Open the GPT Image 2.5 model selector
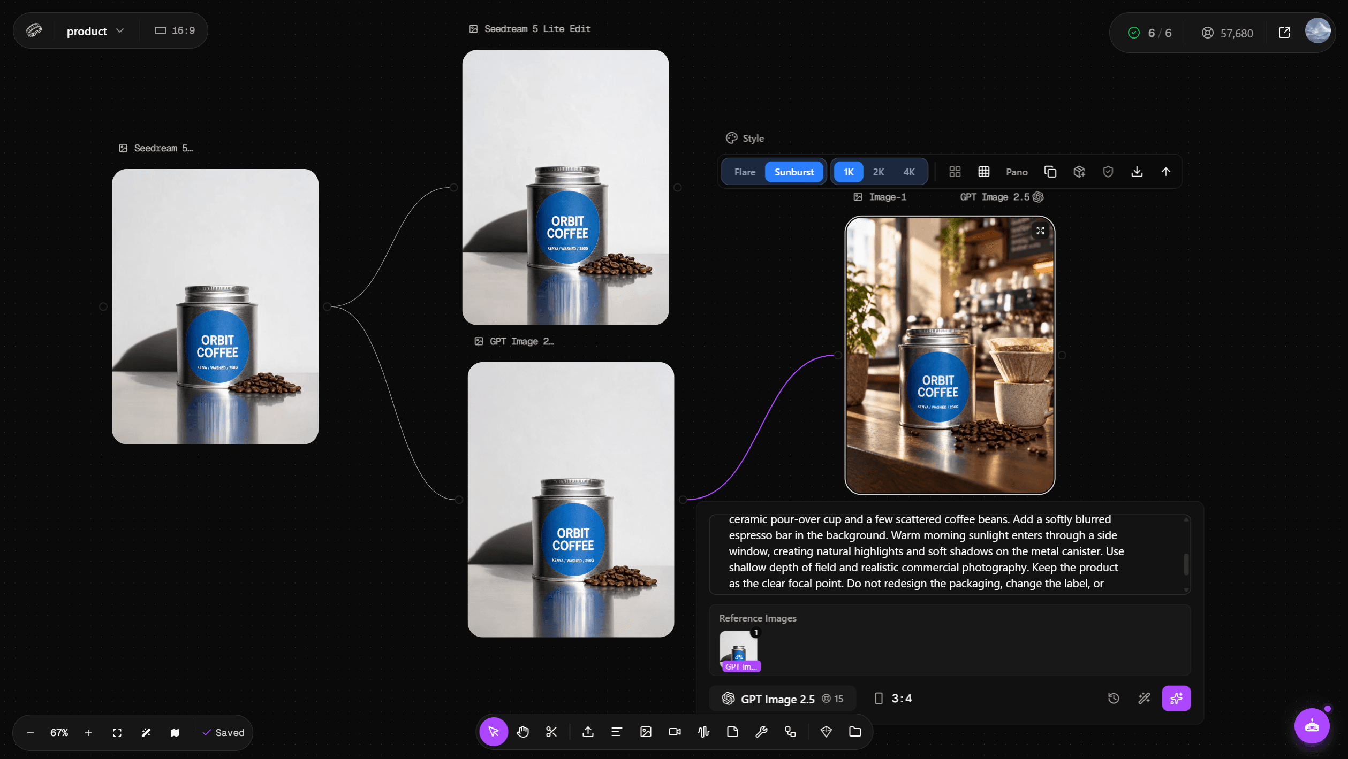This screenshot has width=1348, height=759. coord(783,699)
